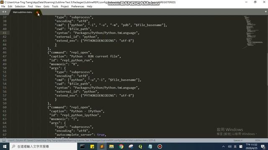Click the "repl_open" string on line 46
Screen dimensions: 268x150
(x=80, y=52)
